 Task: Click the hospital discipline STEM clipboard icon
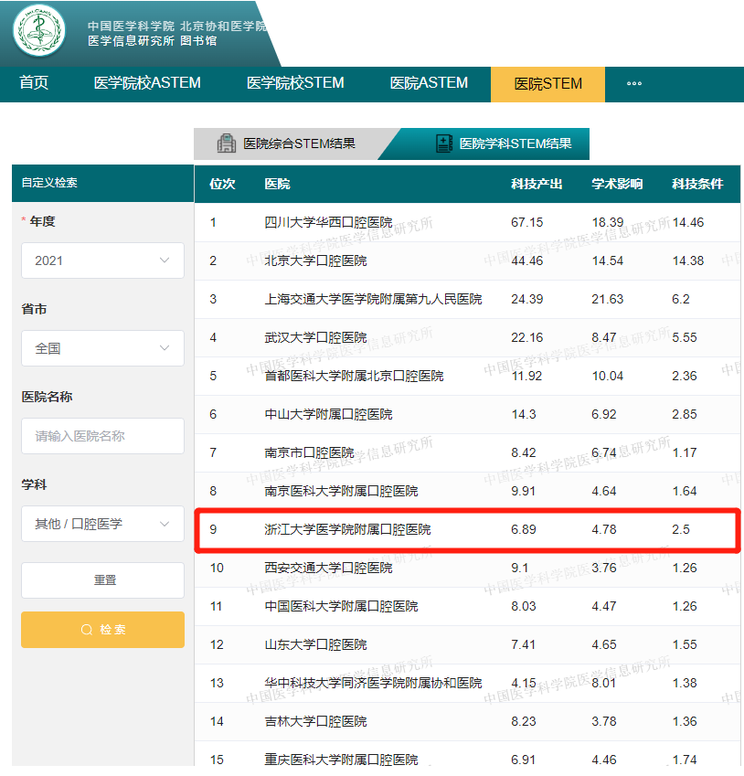(444, 144)
